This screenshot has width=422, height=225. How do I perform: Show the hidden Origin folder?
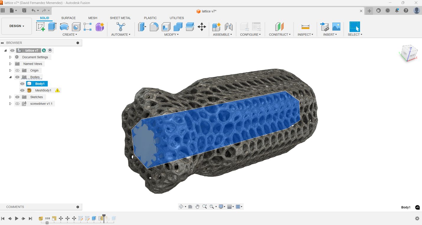pyautogui.click(x=17, y=71)
